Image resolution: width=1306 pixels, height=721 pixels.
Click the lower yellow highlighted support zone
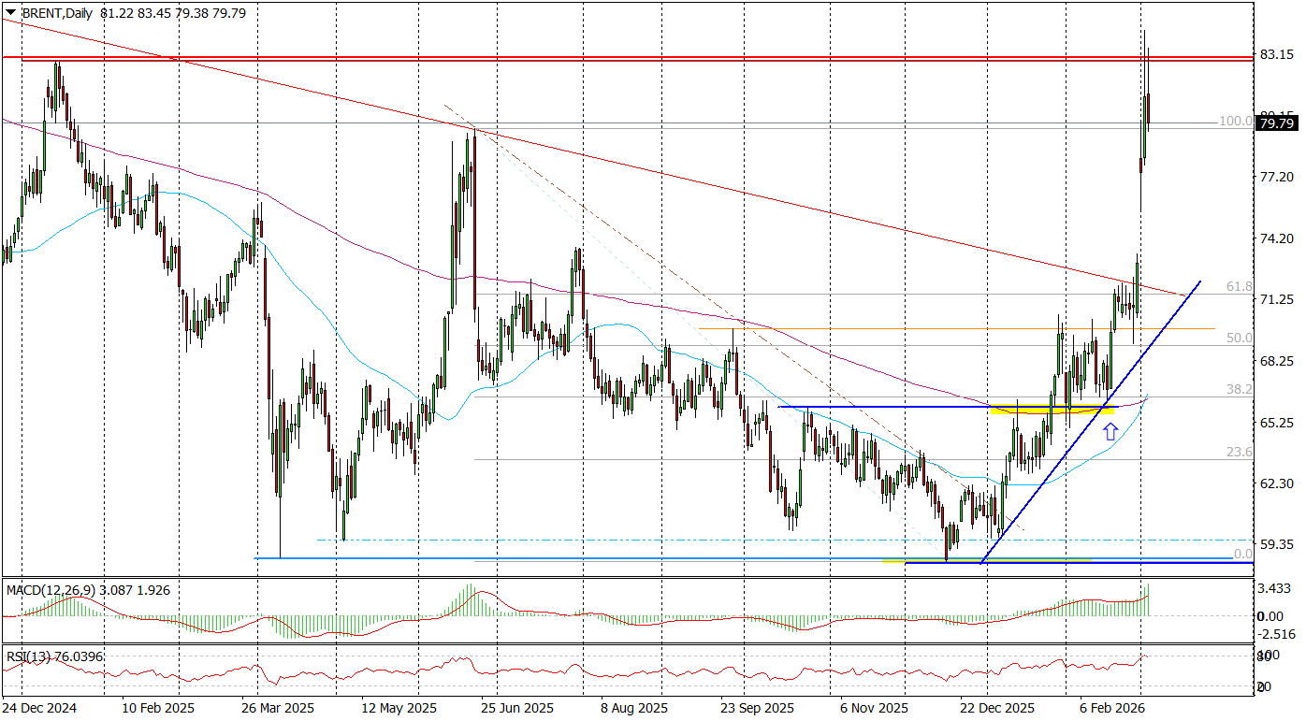[987, 560]
